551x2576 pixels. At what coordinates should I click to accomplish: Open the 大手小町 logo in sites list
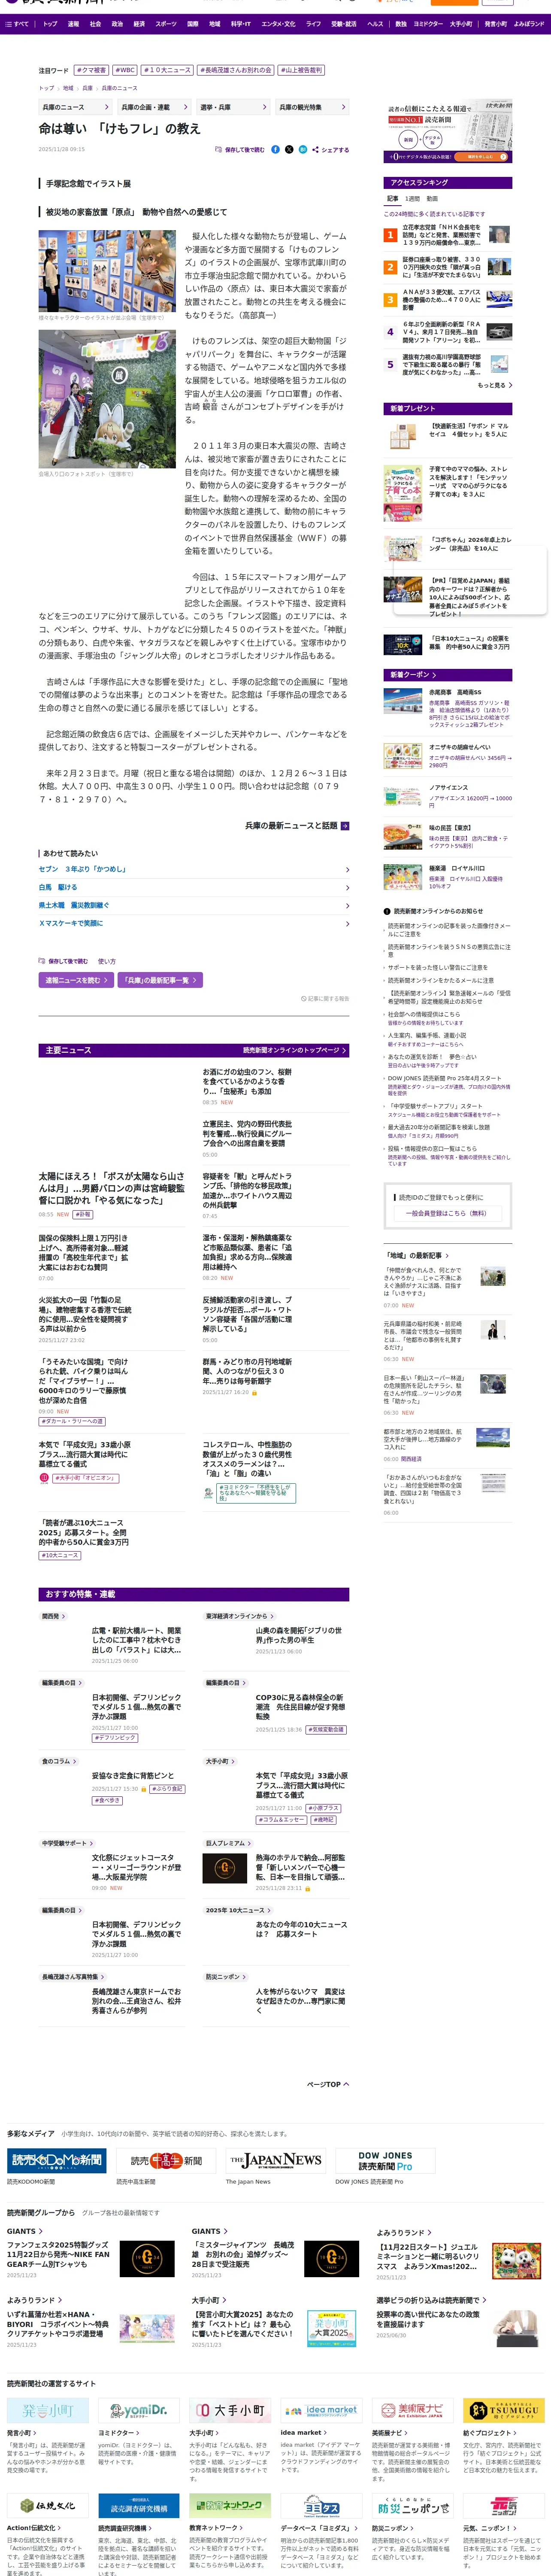[230, 2410]
